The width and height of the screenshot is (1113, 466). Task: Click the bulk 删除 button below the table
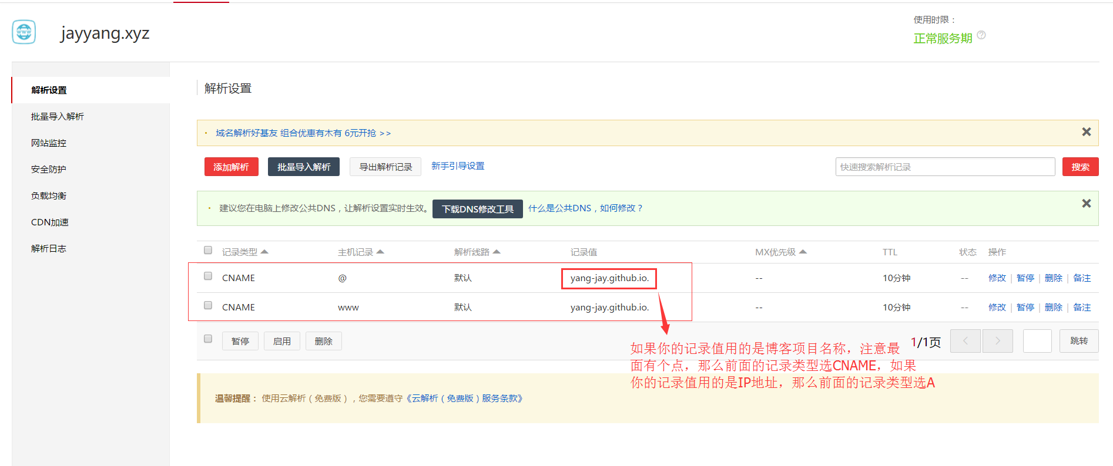pos(324,341)
